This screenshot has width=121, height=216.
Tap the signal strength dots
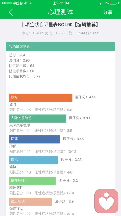click(x=7, y=3)
